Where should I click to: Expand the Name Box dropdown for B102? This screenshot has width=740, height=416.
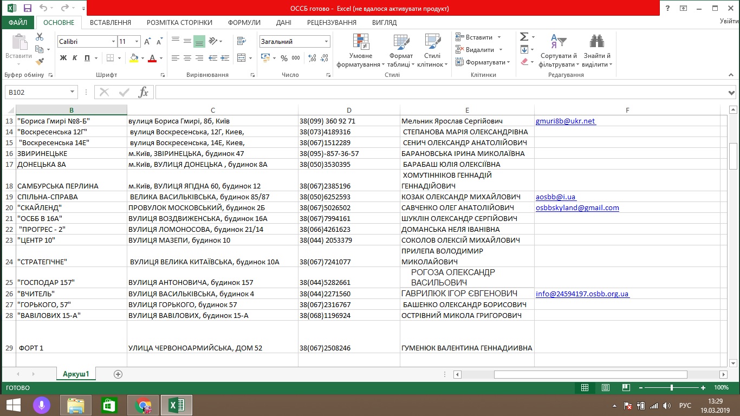73,93
